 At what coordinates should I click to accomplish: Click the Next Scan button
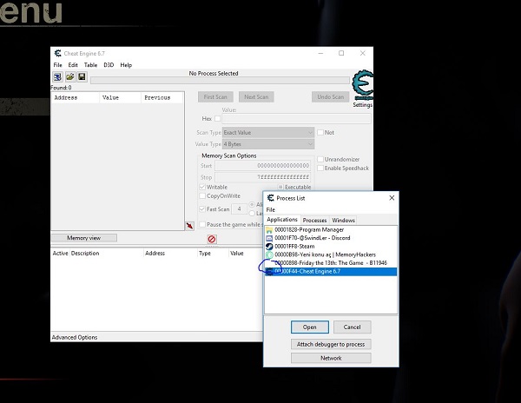coord(256,97)
